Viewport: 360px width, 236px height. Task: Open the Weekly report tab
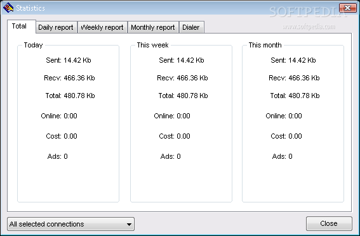(x=102, y=27)
